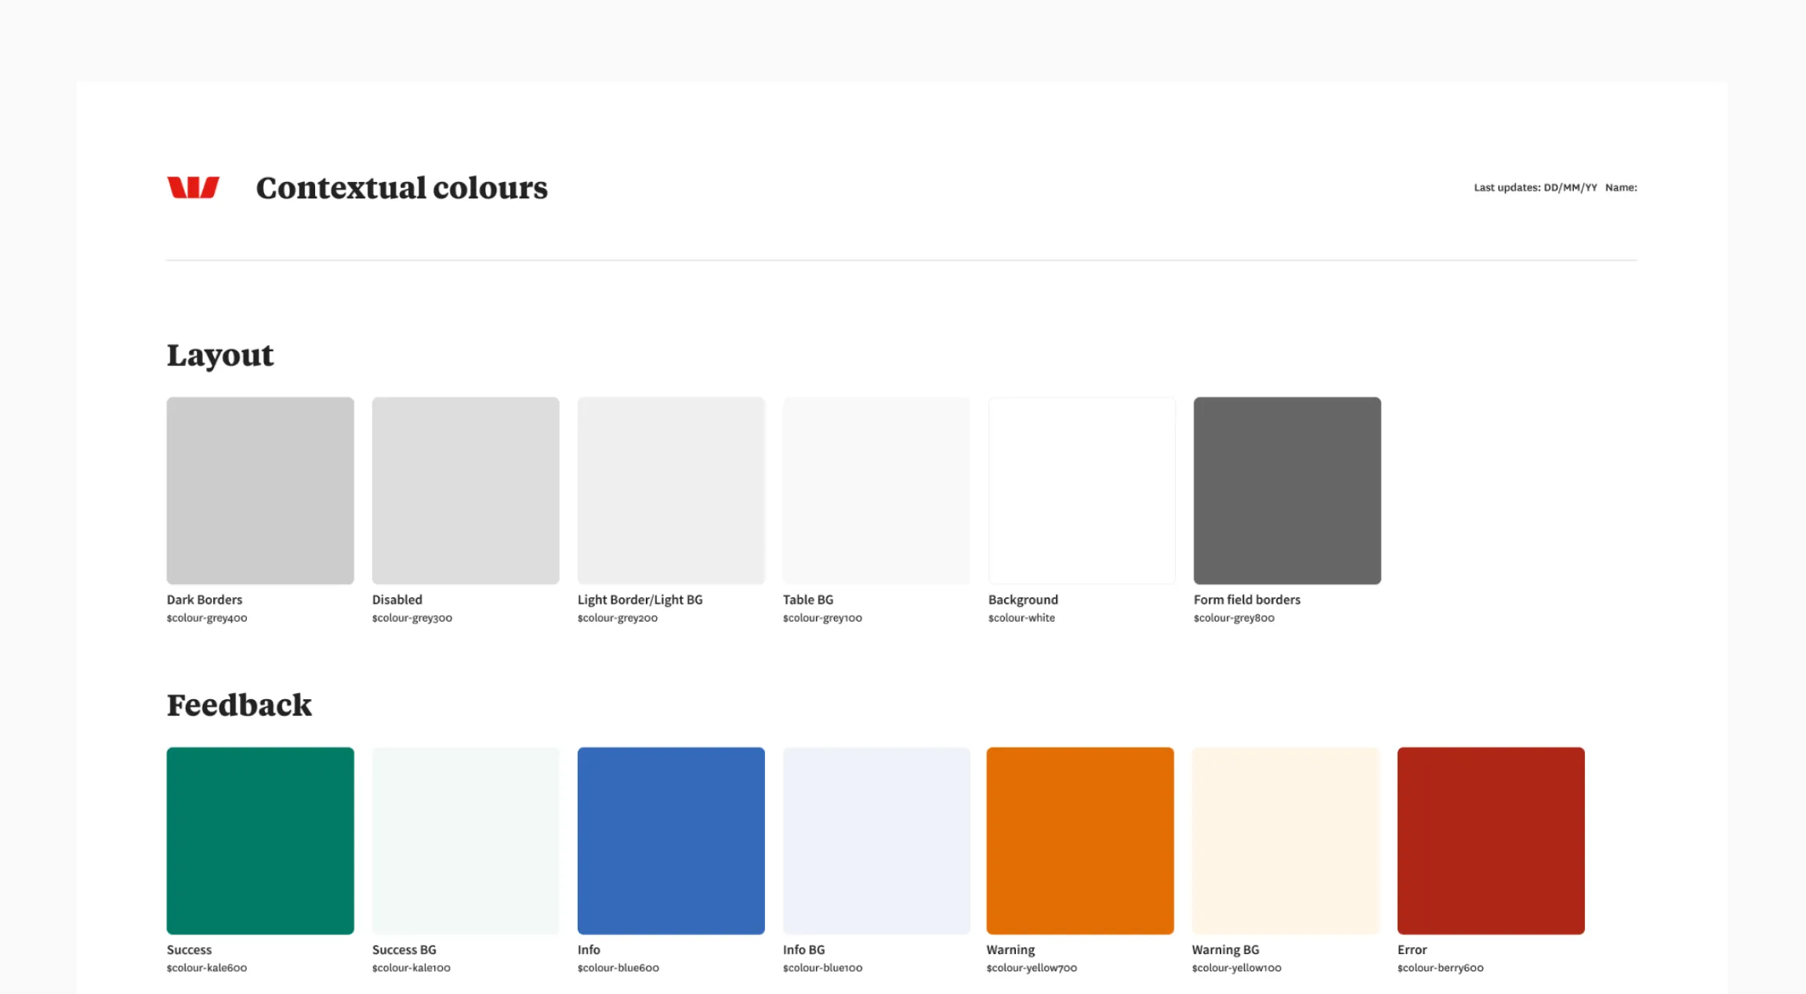Image resolution: width=1806 pixels, height=994 pixels.
Task: Click the 'Background' label
Action: [x=1023, y=600]
